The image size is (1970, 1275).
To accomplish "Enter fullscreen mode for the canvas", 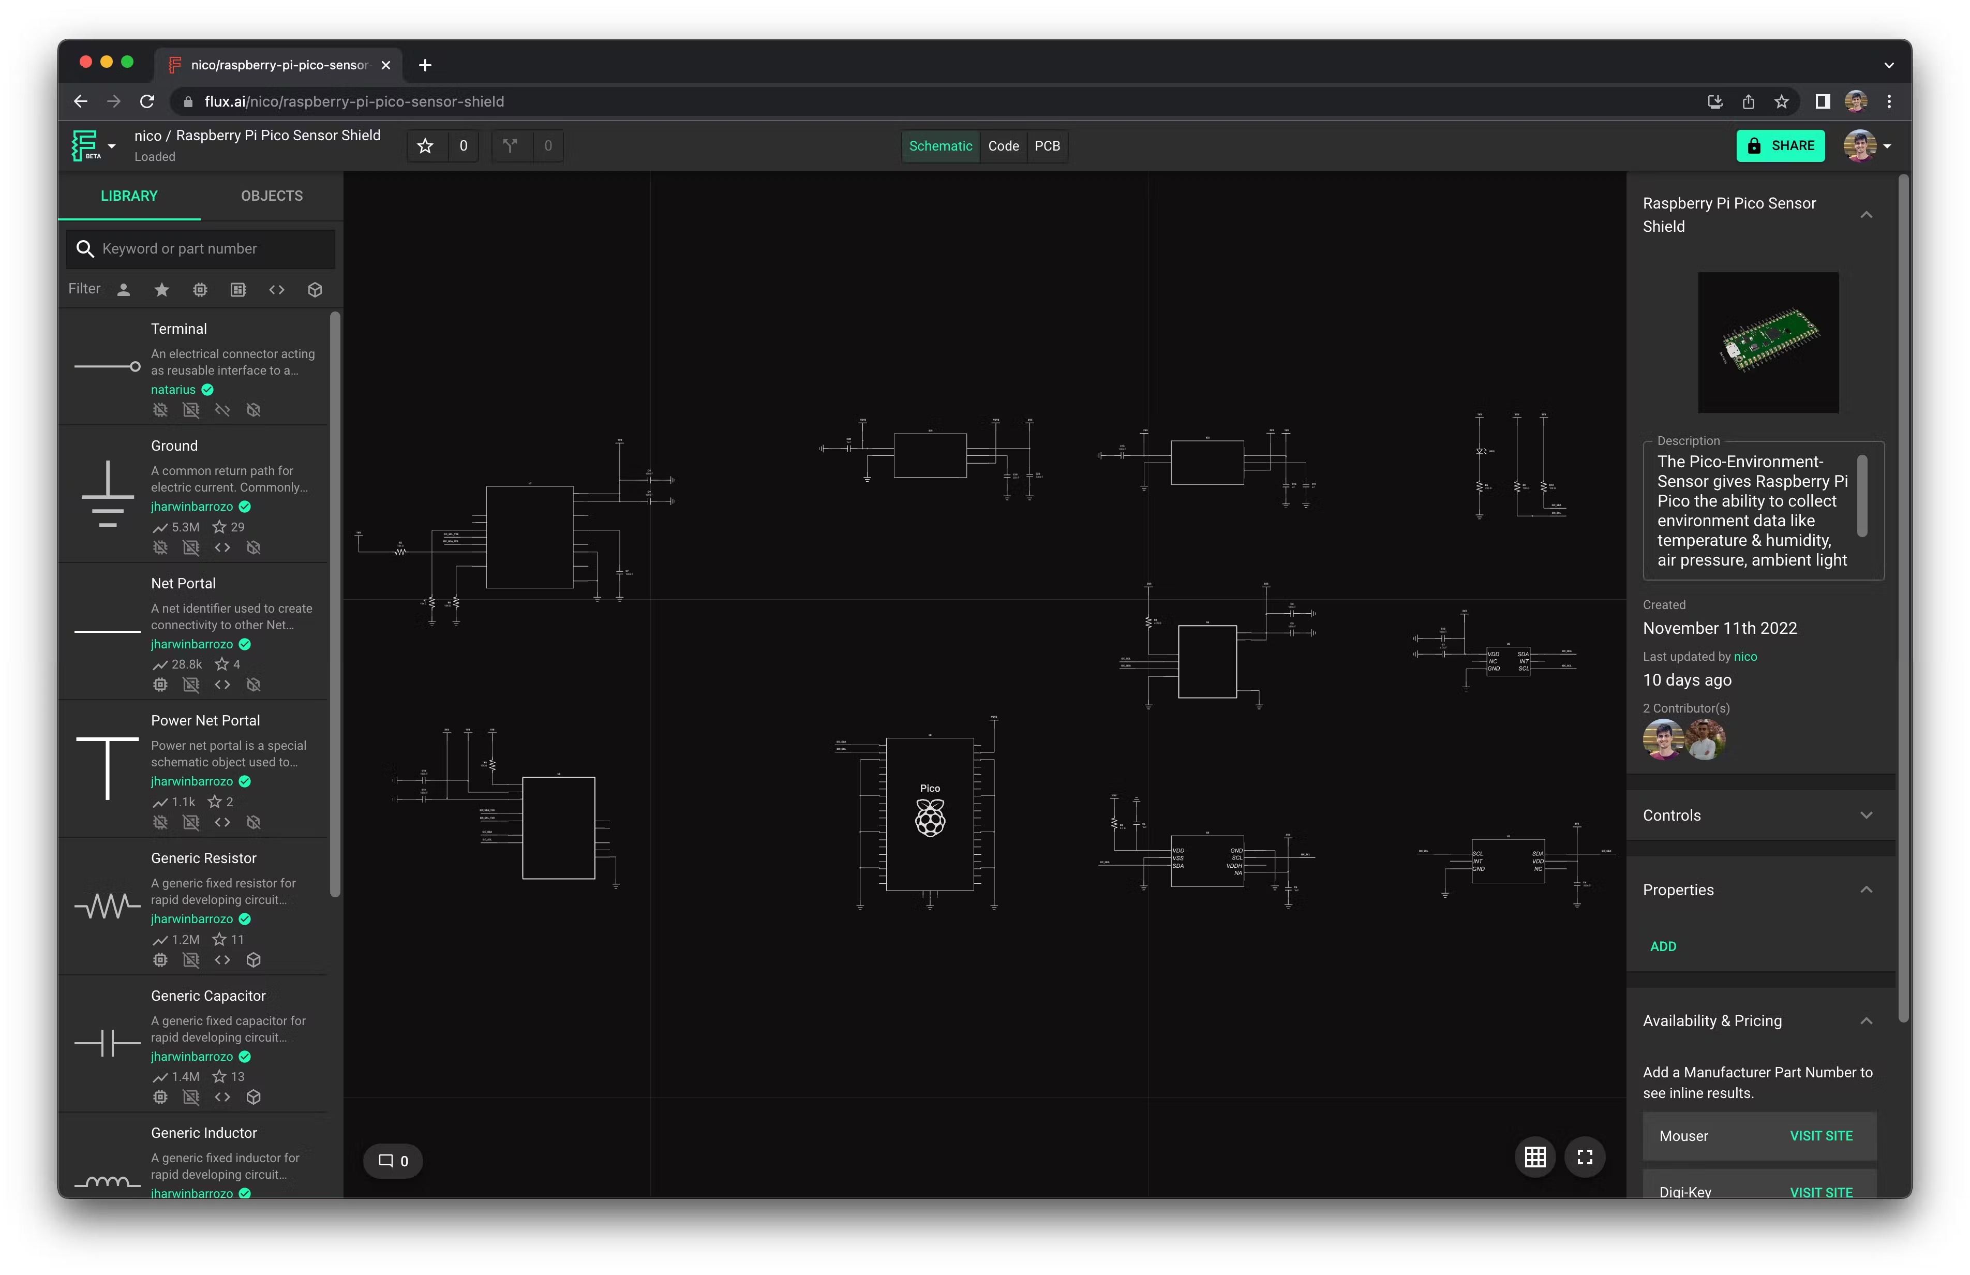I will 1584,1157.
